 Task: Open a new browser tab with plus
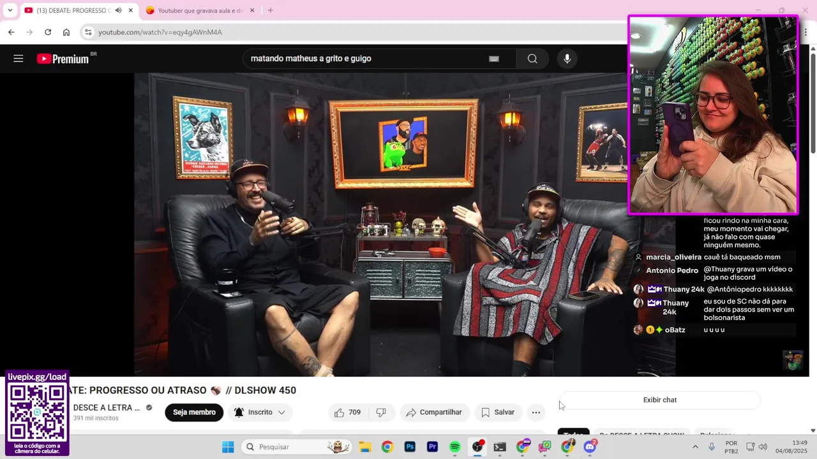[270, 10]
